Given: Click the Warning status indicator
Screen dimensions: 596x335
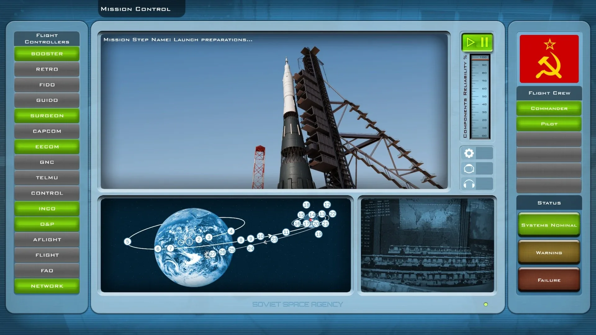Looking at the screenshot, I should (549, 253).
